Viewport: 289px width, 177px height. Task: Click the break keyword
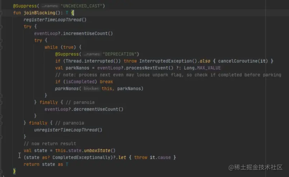(x=106, y=82)
